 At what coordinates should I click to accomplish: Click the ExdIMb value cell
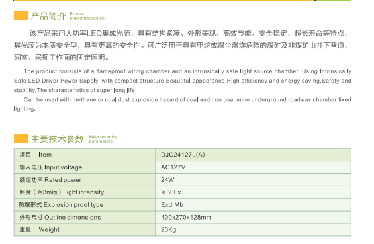(254, 205)
